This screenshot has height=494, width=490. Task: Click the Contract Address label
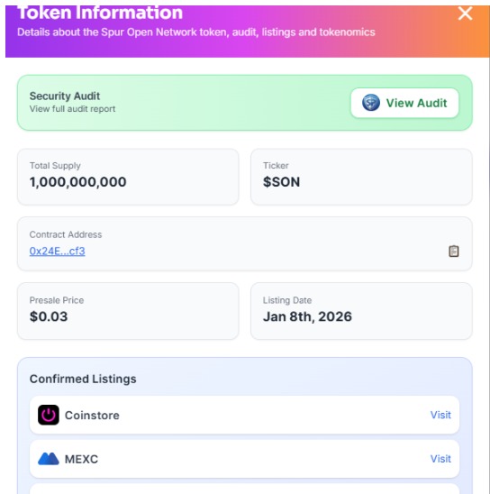66,234
